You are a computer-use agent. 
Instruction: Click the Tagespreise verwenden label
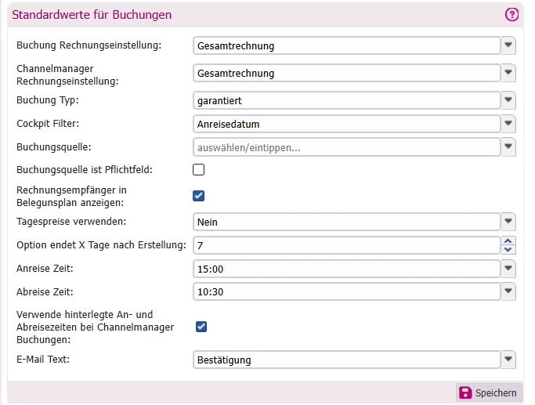pos(71,222)
